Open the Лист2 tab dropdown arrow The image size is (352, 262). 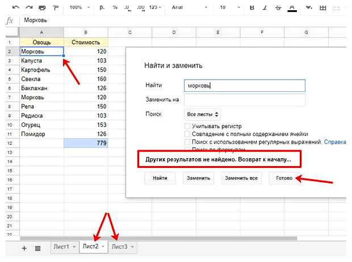[x=103, y=246]
